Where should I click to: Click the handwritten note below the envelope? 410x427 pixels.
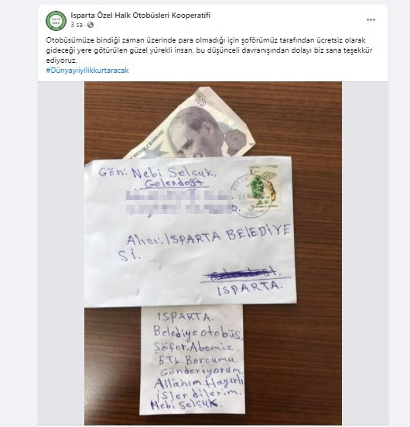(x=192, y=360)
